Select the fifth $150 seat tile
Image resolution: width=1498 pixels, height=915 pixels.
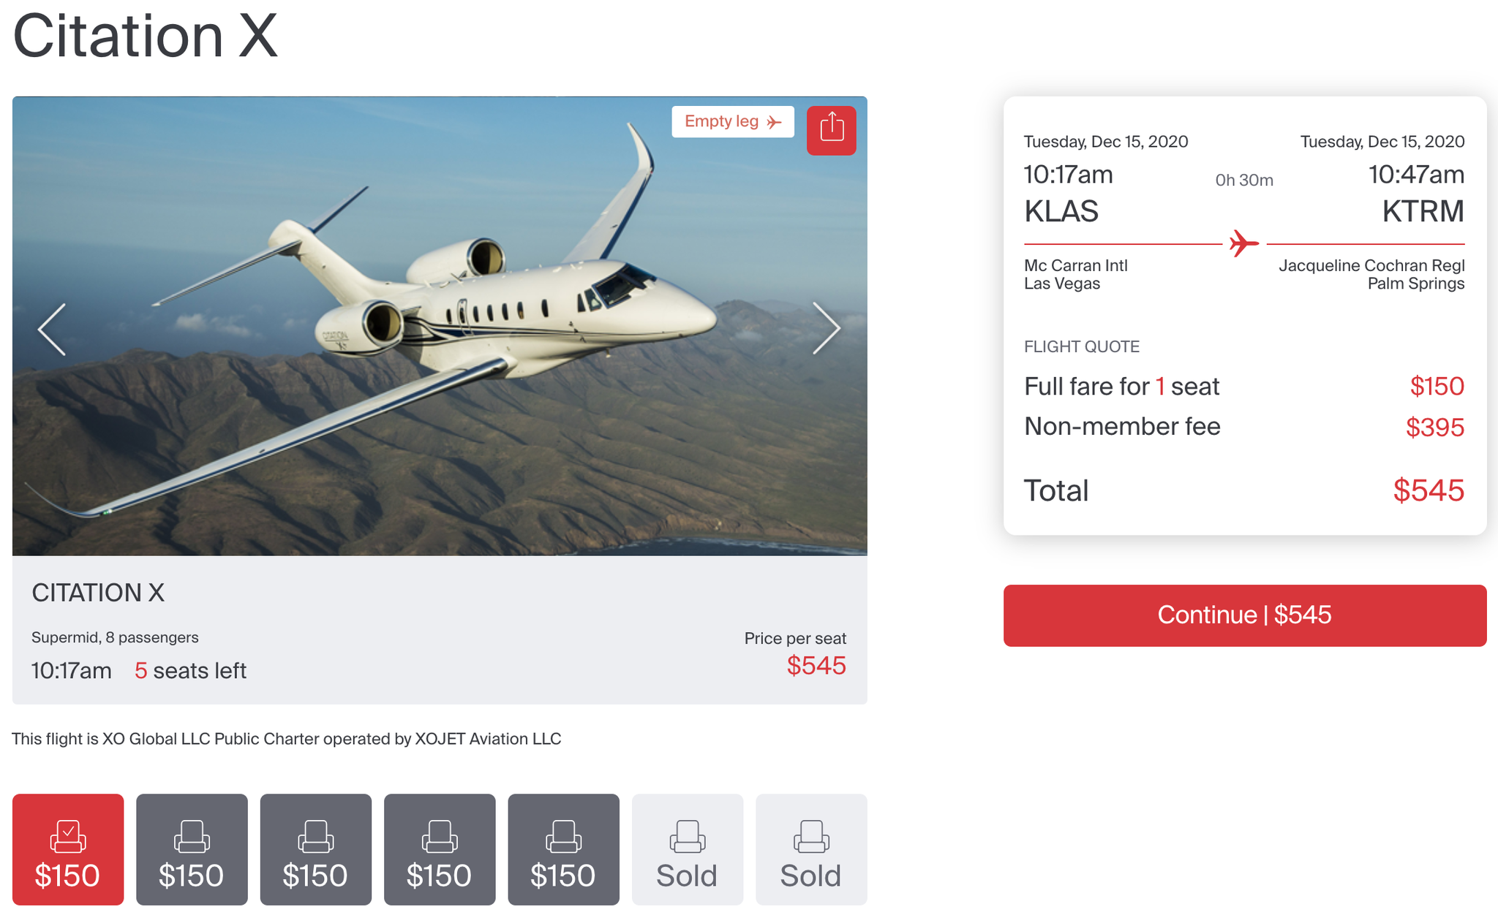click(x=563, y=850)
